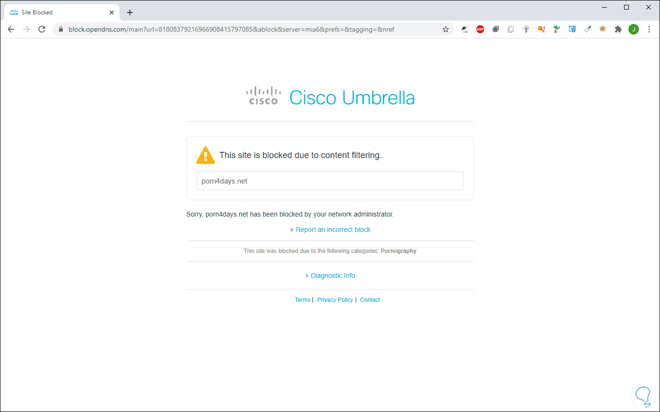Expand the Diagnostic Info section

(x=333, y=275)
